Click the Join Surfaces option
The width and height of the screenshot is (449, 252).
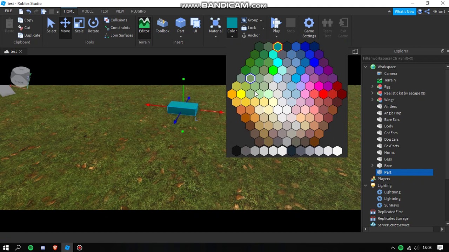pos(119,35)
